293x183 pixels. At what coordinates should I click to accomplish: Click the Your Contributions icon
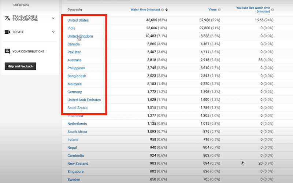[x=7, y=51]
